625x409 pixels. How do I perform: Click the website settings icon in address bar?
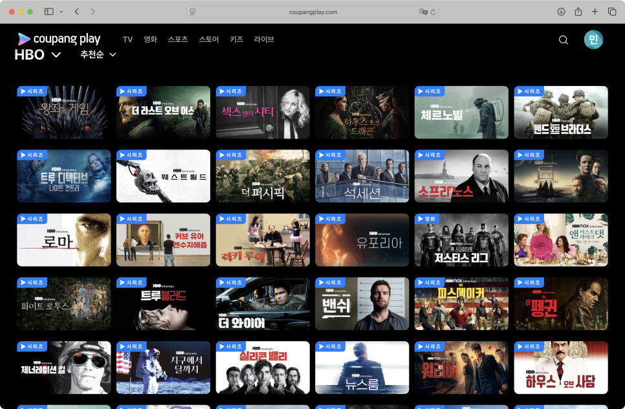tap(193, 12)
